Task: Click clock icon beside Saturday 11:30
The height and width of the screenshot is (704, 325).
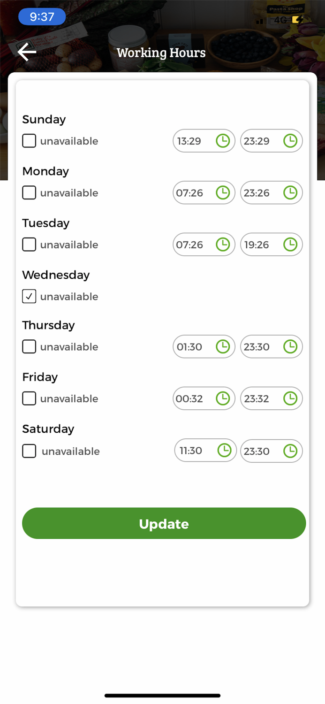Action: (225, 450)
